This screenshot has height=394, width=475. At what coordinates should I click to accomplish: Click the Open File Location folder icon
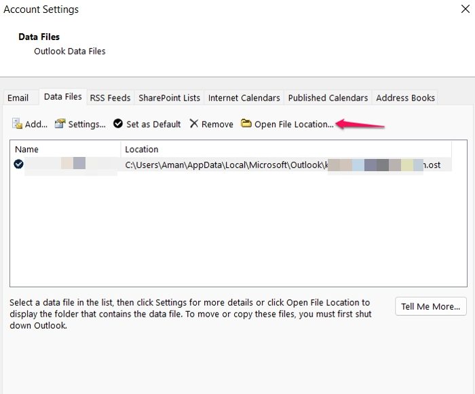pos(246,124)
